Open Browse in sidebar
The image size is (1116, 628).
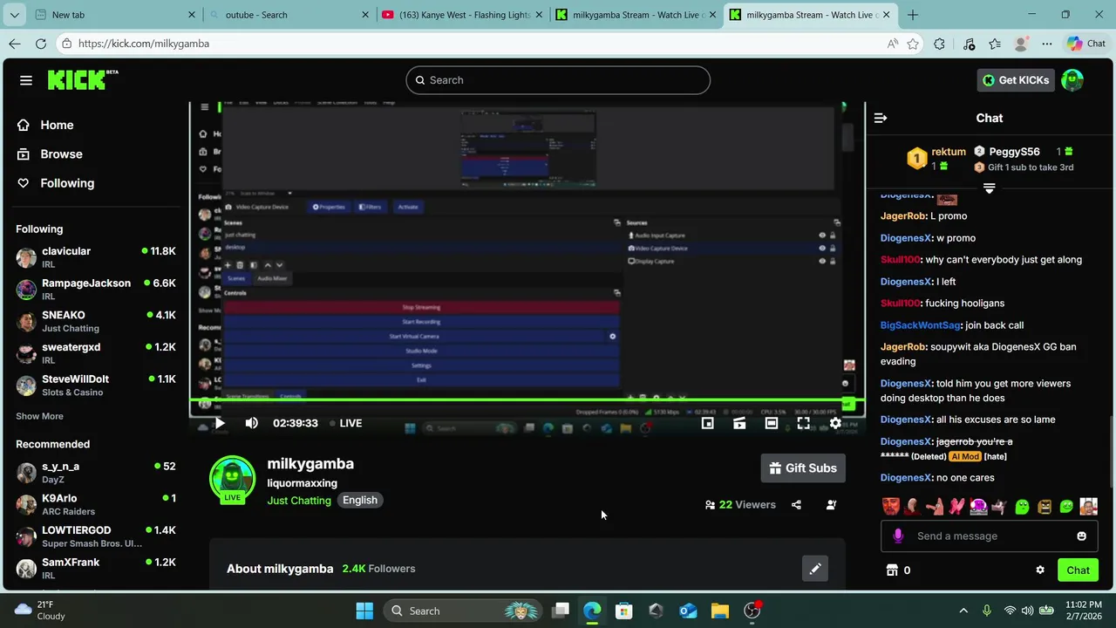coord(52,154)
